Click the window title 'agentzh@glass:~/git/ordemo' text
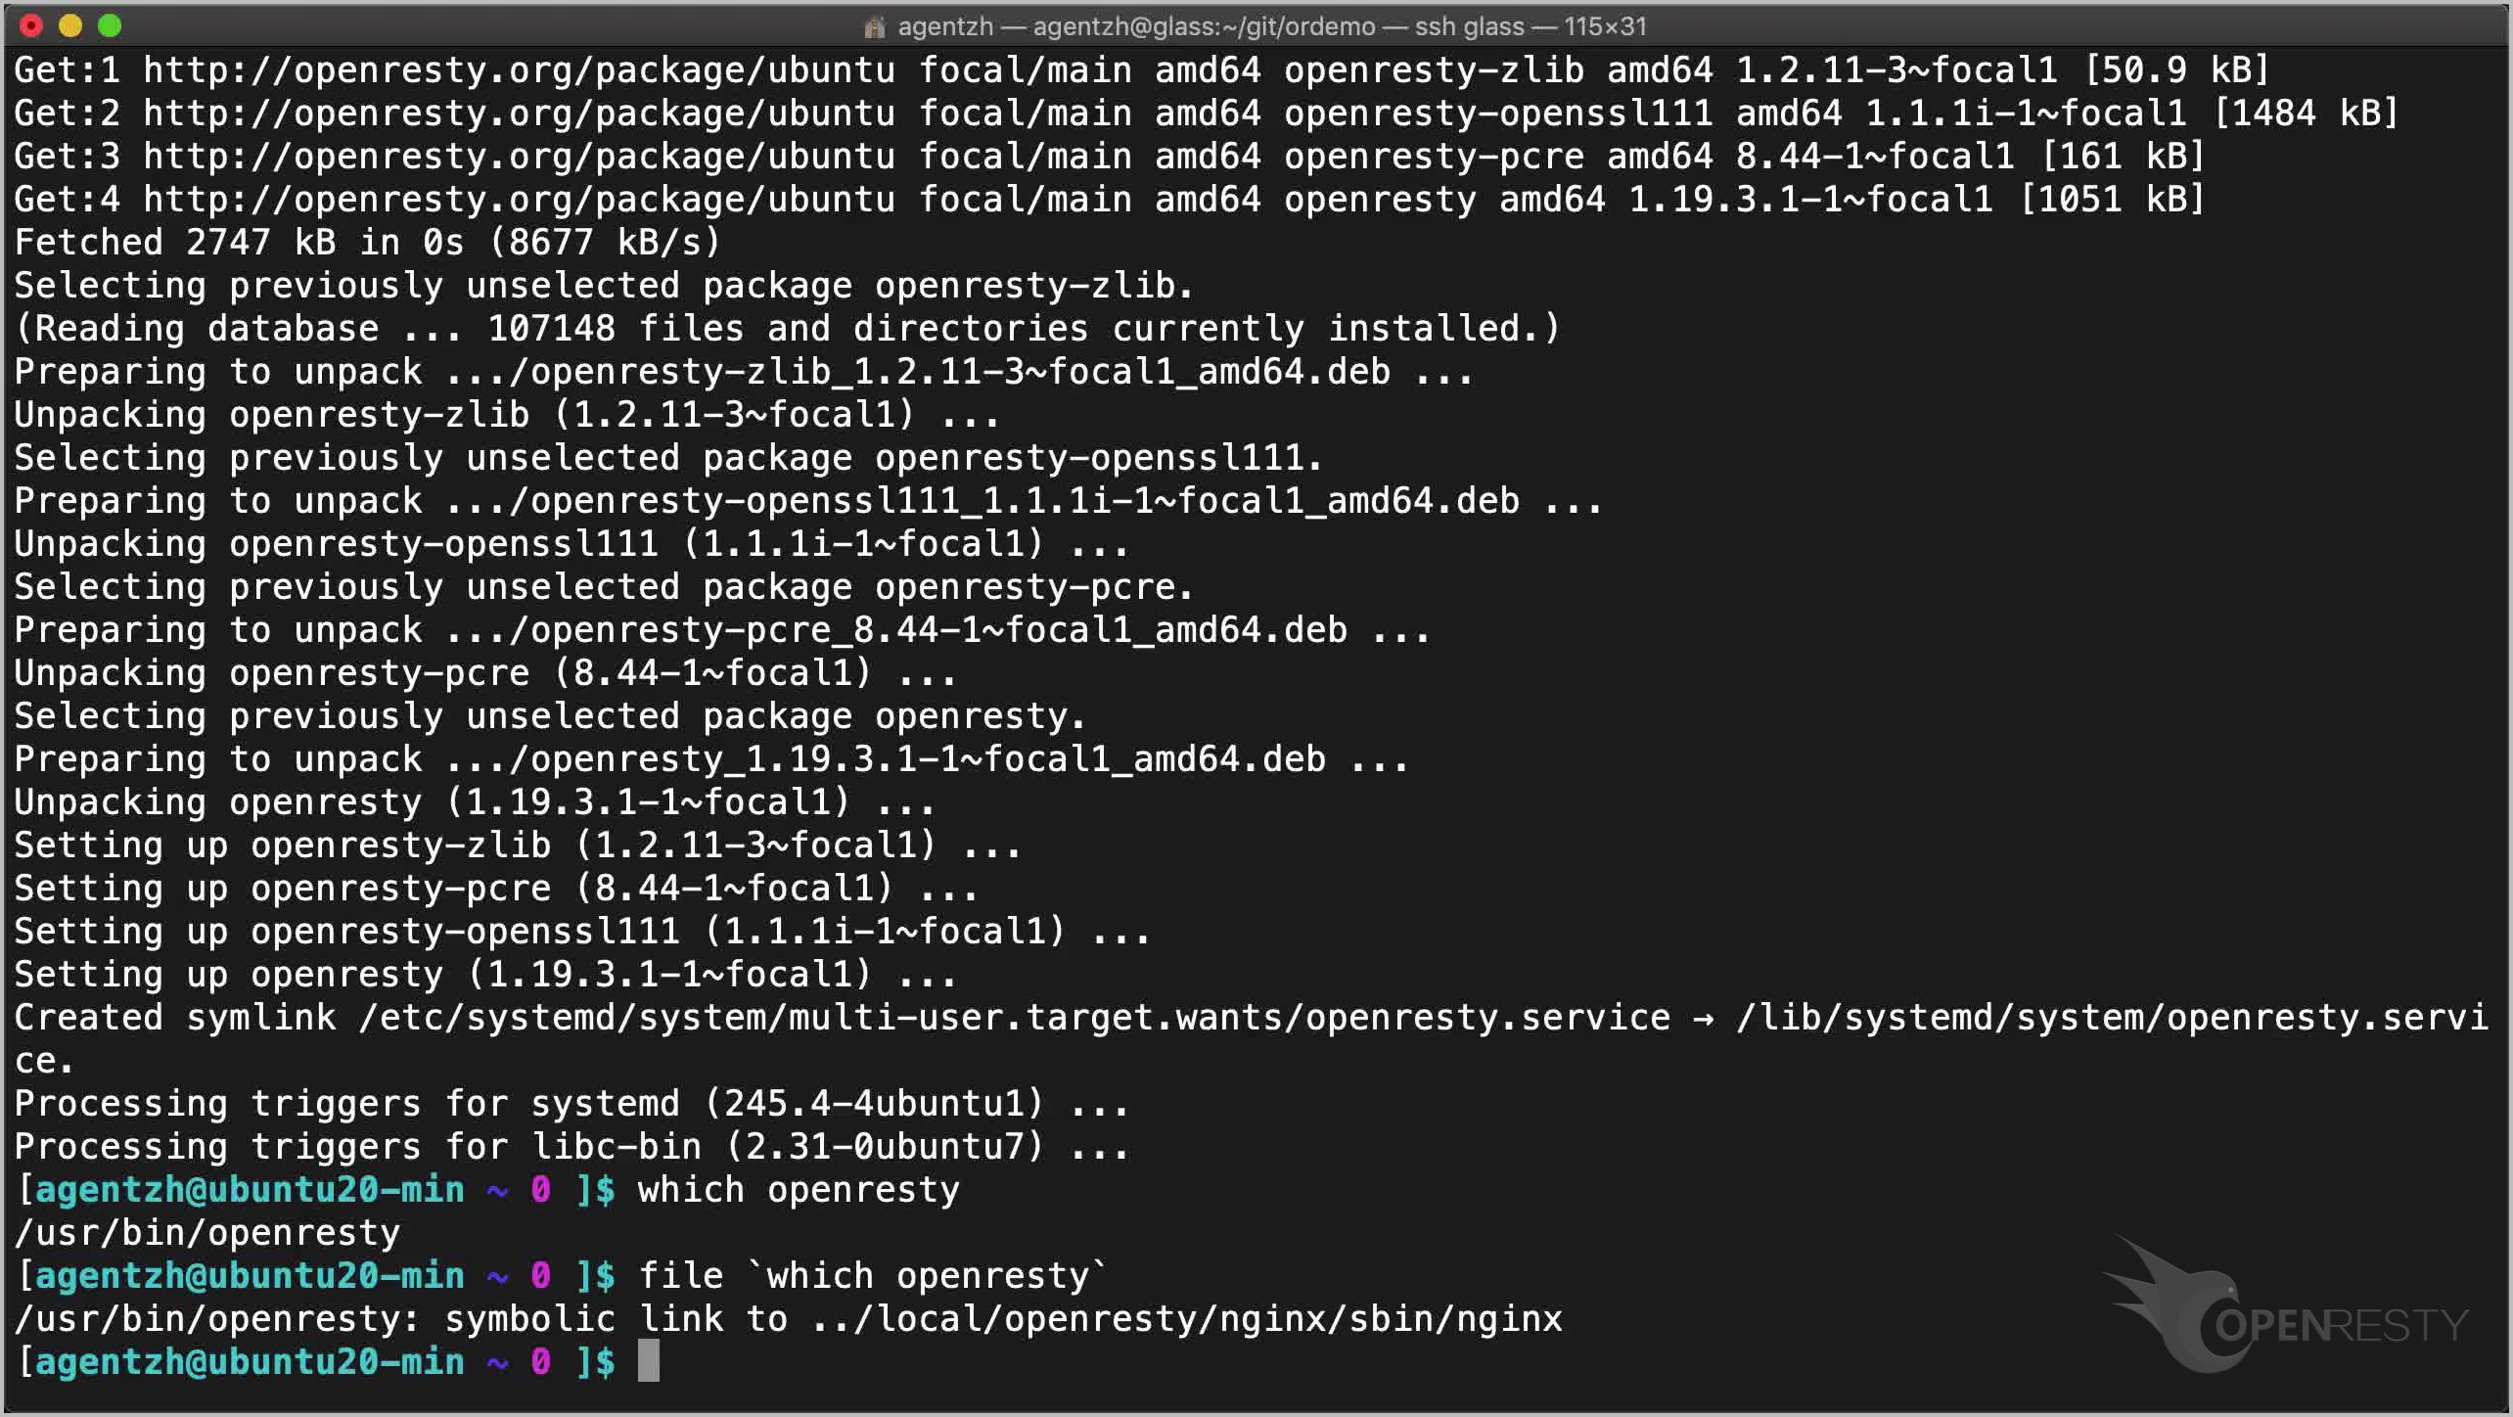Screen dimensions: 2513x1417 [x=1204, y=26]
